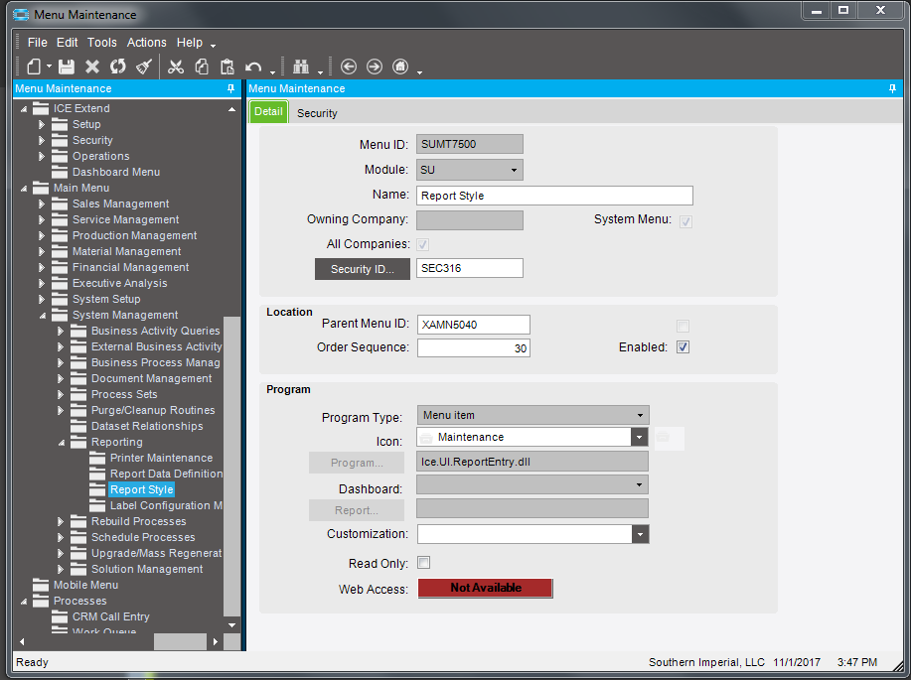This screenshot has height=680, width=911.
Task: Click the Undo arrow icon
Action: 253,67
